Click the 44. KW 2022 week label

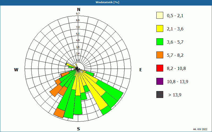coord(200,129)
